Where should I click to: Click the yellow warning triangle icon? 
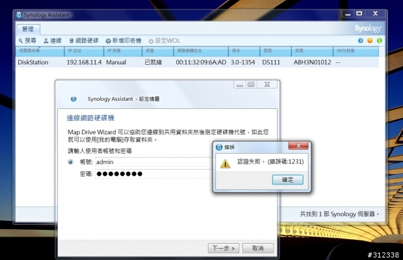click(225, 164)
